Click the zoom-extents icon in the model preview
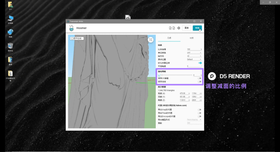The height and width of the screenshot is (152, 280). pos(151,40)
